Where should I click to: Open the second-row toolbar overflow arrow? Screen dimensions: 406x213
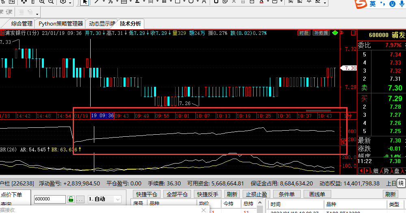37,14
